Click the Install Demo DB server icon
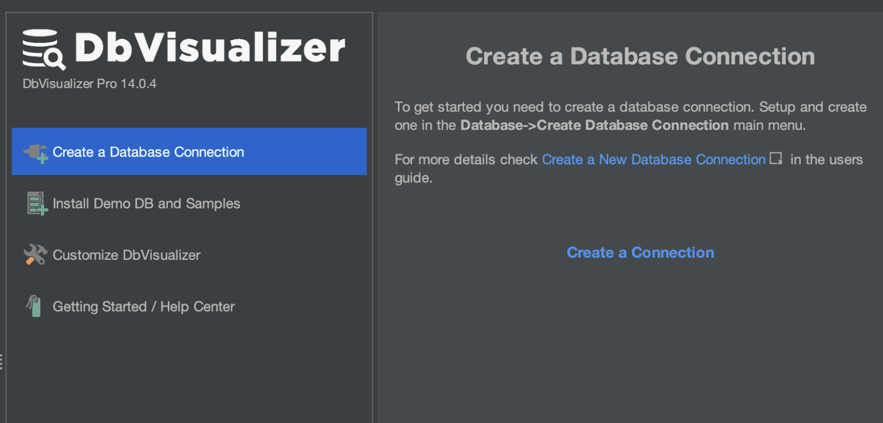Screen dimensions: 883x423 [x=34, y=203]
